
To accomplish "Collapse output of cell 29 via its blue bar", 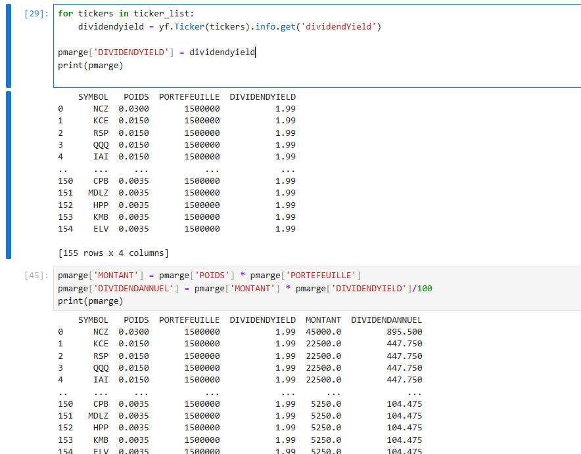I will tap(9, 175).
